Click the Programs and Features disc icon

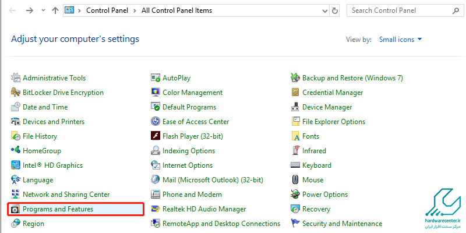click(16, 209)
